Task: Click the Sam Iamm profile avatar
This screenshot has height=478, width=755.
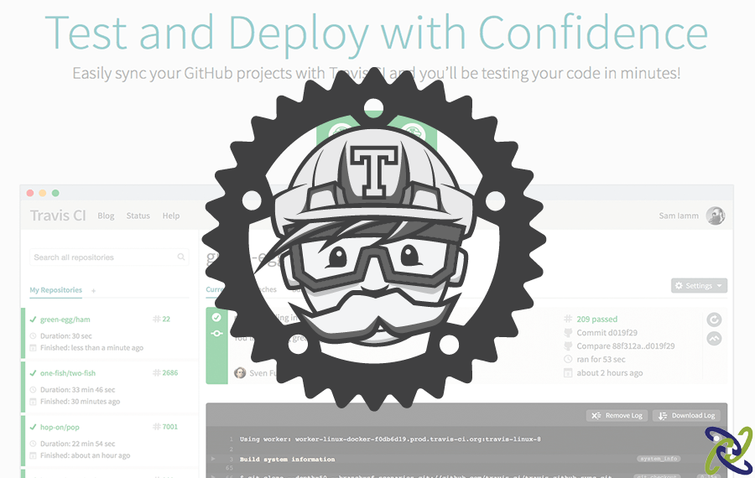Action: 716,216
